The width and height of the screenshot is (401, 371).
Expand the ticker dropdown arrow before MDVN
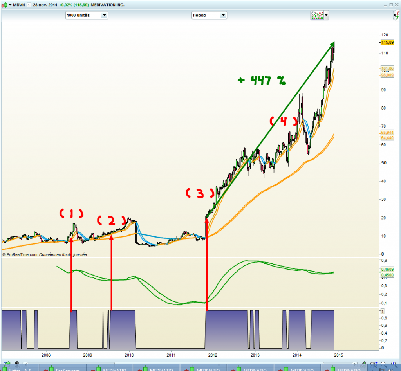[10, 5]
